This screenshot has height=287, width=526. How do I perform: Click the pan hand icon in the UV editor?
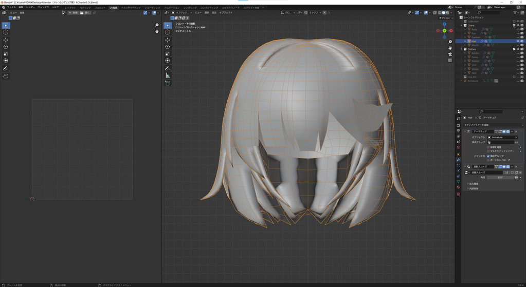[x=157, y=31]
